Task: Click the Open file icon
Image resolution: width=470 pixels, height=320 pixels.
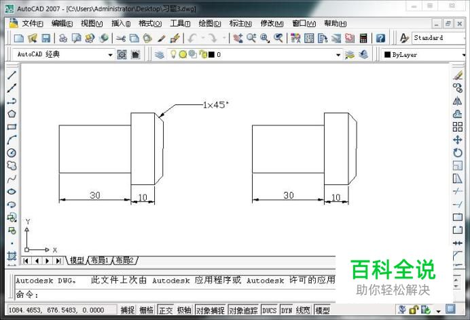Action: click(33, 38)
